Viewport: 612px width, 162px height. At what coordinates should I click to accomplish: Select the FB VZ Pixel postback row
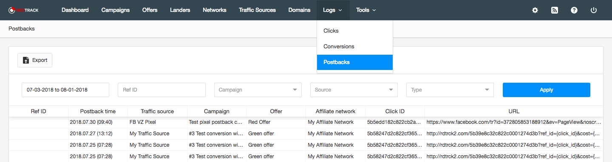coord(306,122)
